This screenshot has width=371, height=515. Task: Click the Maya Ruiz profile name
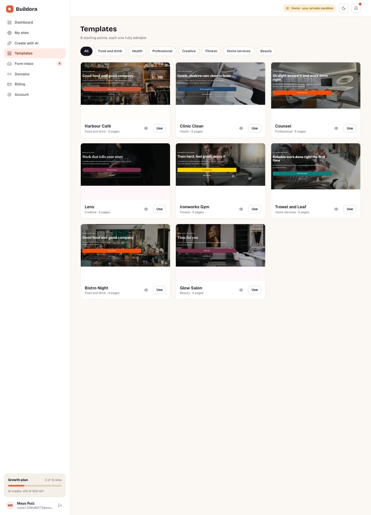(26, 503)
